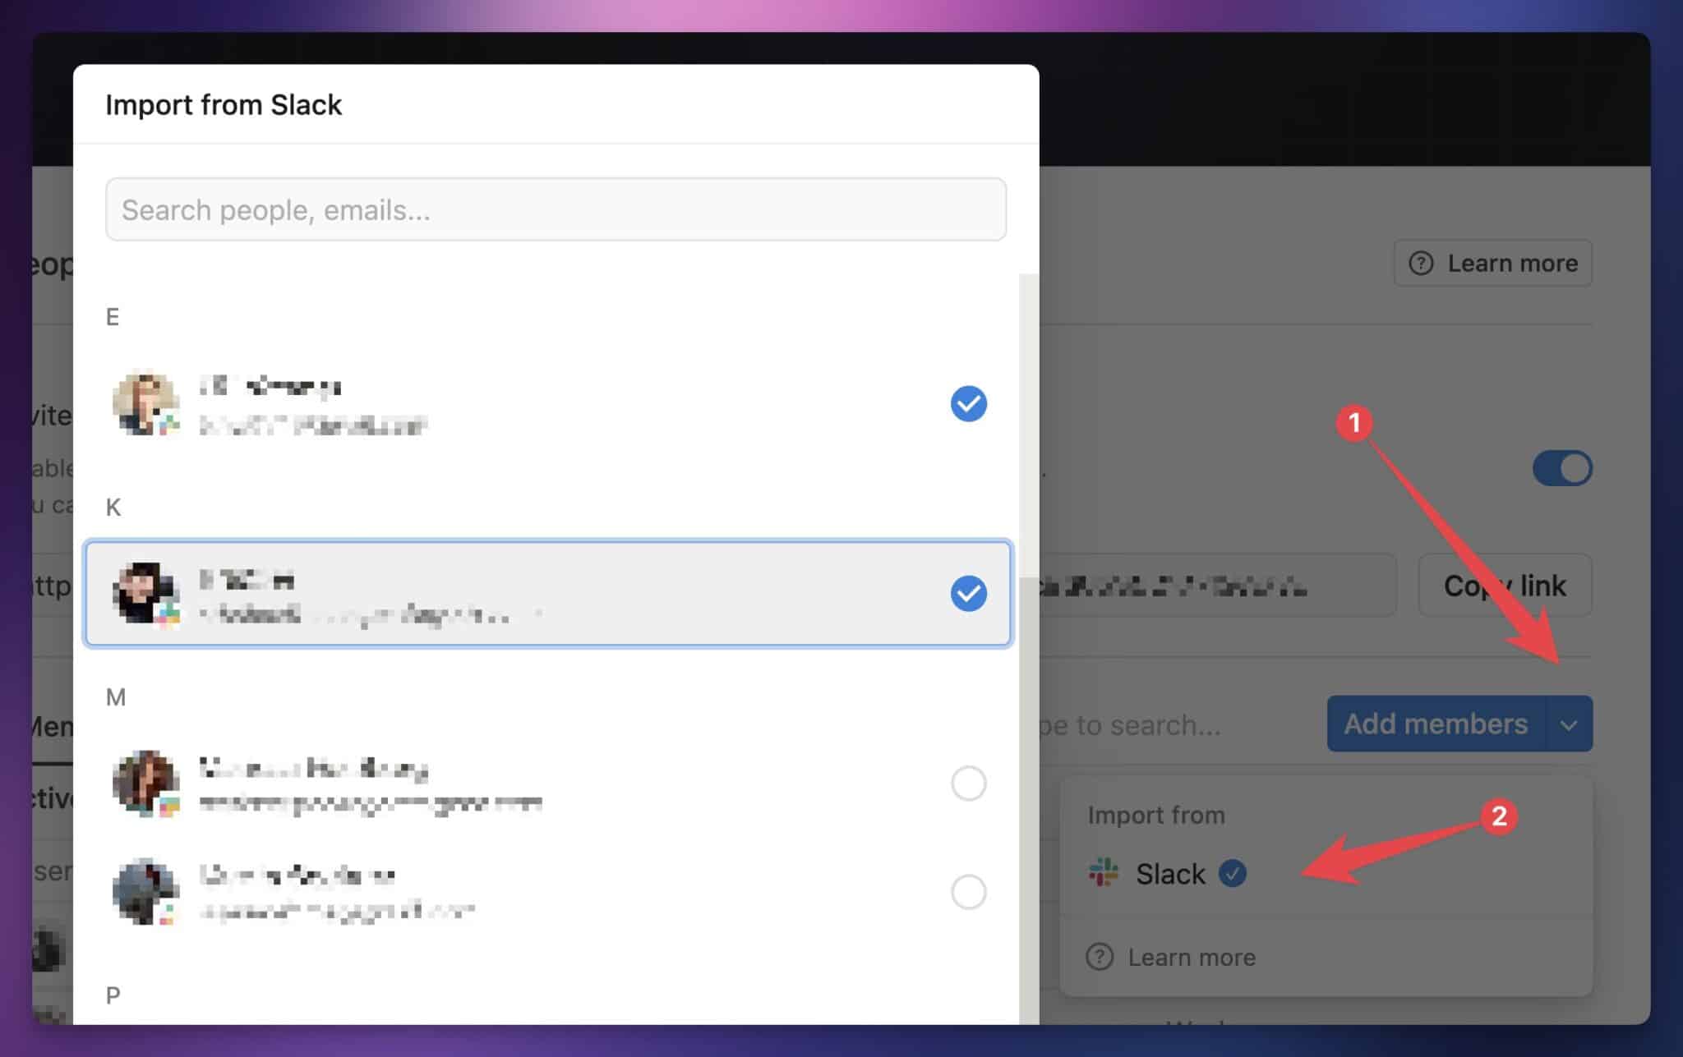Screen dimensions: 1683x1057
Task: Click the Add members button
Action: click(x=1434, y=724)
